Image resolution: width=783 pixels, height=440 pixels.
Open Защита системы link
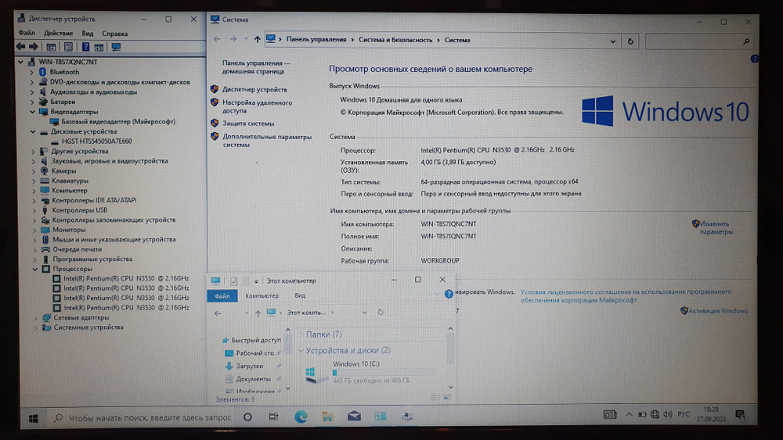point(248,123)
